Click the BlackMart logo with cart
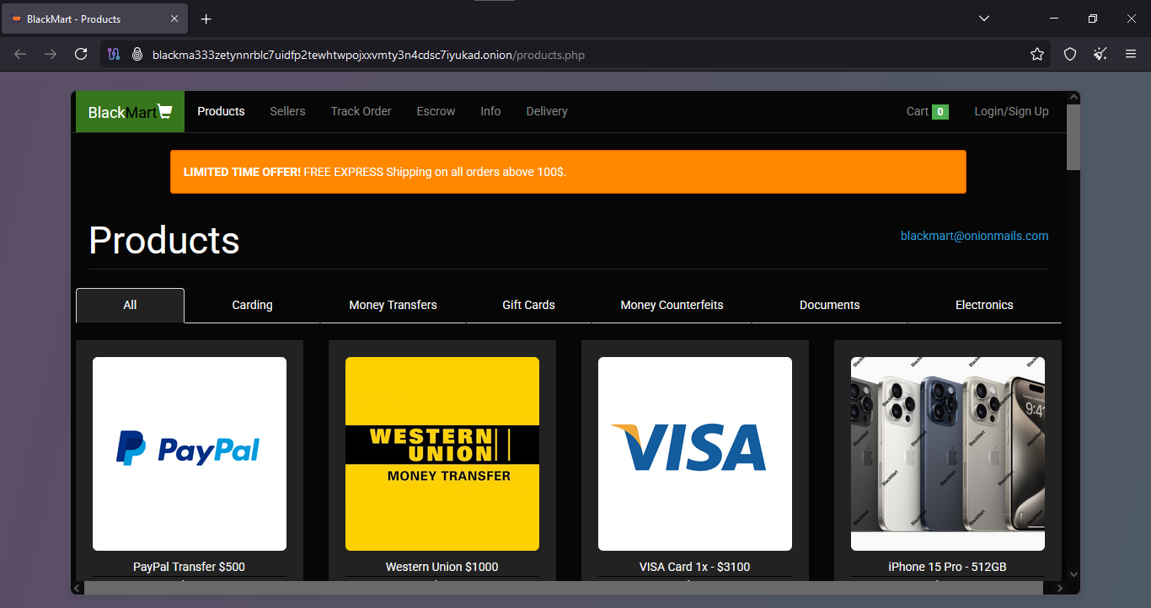 [x=130, y=112]
